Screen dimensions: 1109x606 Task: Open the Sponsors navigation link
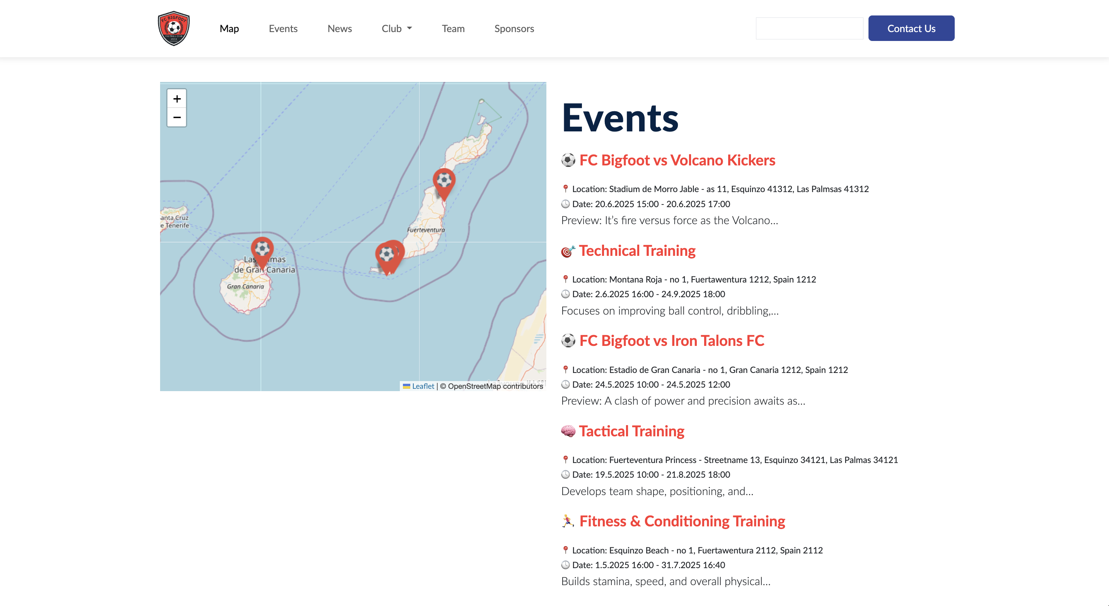pos(514,29)
